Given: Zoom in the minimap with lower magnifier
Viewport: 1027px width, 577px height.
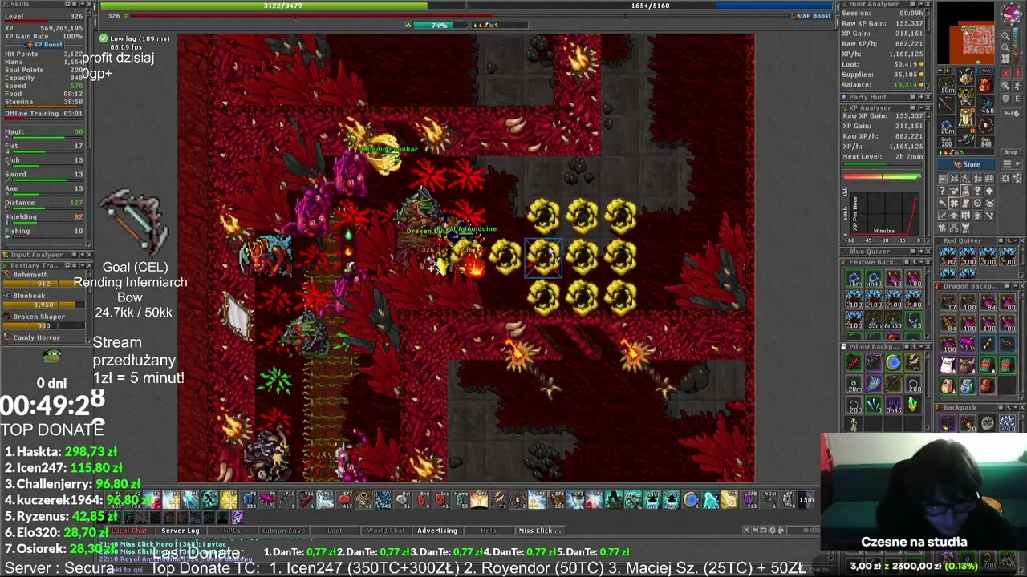Looking at the screenshot, I should 1005,47.
